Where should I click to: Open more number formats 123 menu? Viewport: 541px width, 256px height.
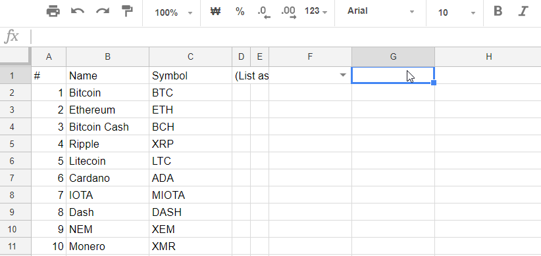pyautogui.click(x=316, y=11)
